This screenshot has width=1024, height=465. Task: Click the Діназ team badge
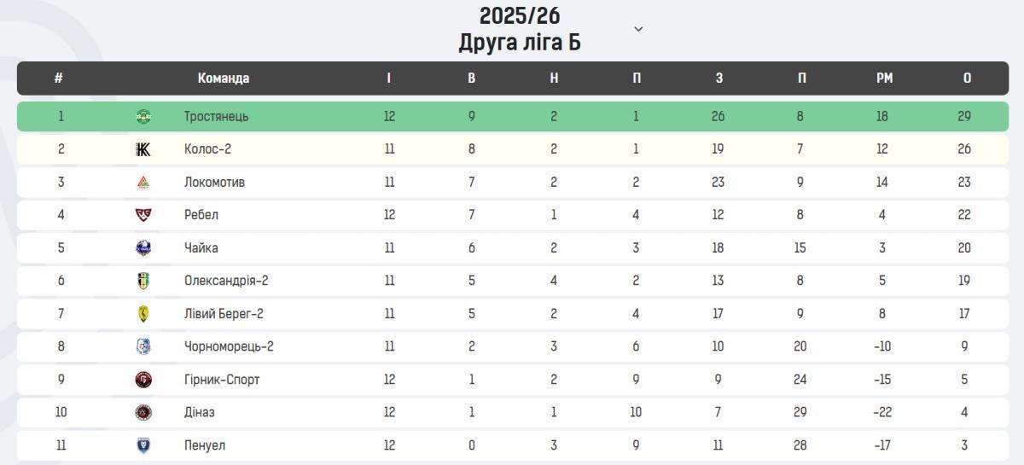point(143,412)
